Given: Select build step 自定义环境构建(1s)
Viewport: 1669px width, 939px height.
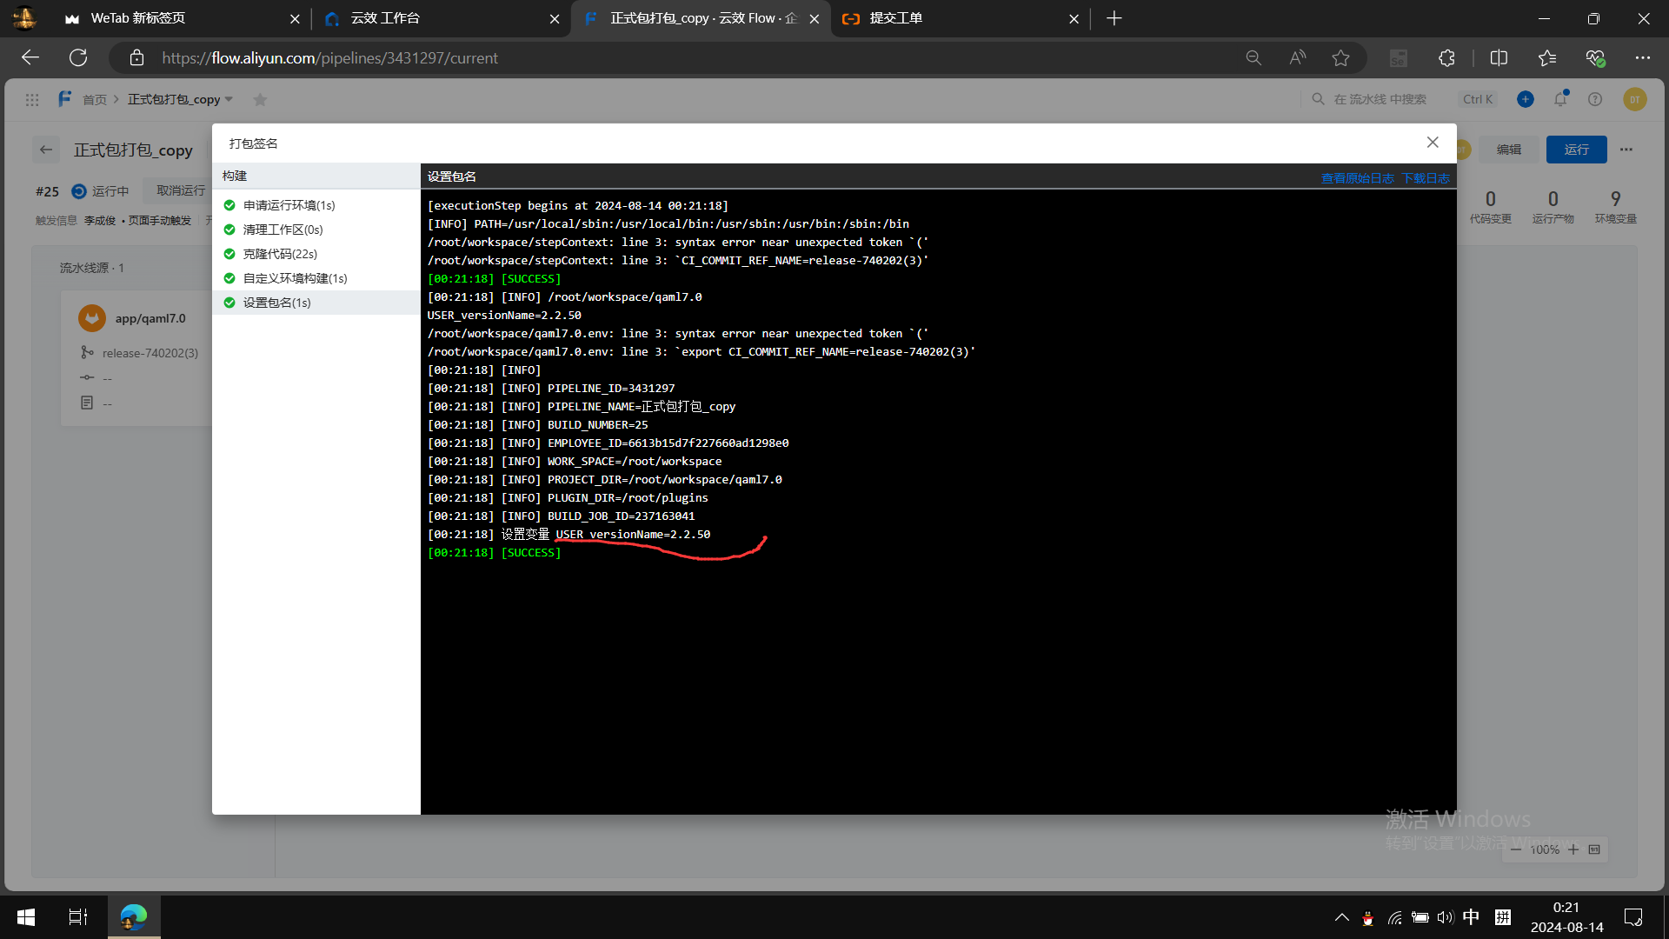Looking at the screenshot, I should point(316,278).
